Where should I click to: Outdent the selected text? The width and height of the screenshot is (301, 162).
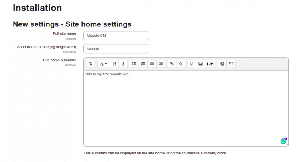tap(152, 64)
